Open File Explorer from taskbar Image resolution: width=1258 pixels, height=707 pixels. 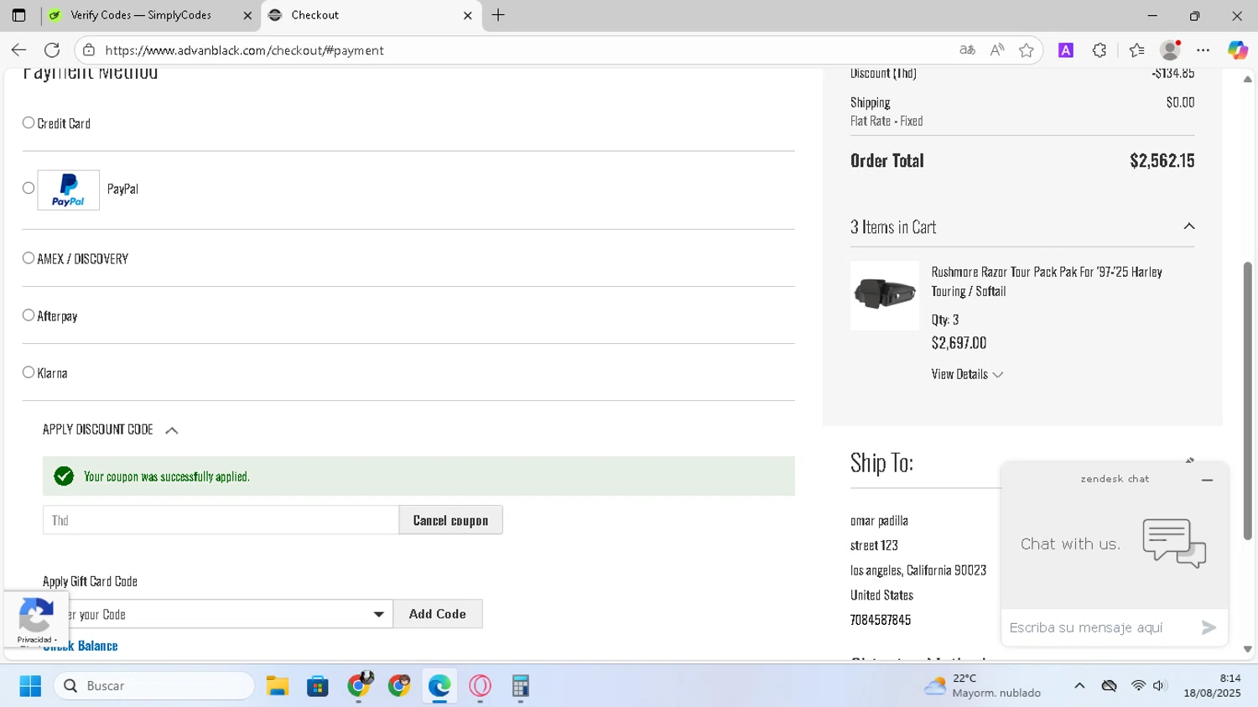(278, 686)
